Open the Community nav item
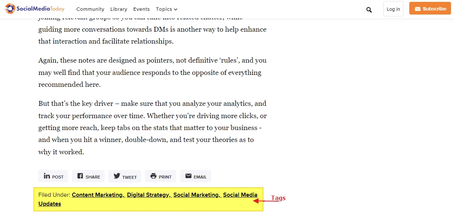This screenshot has height=215, width=454. [90, 9]
